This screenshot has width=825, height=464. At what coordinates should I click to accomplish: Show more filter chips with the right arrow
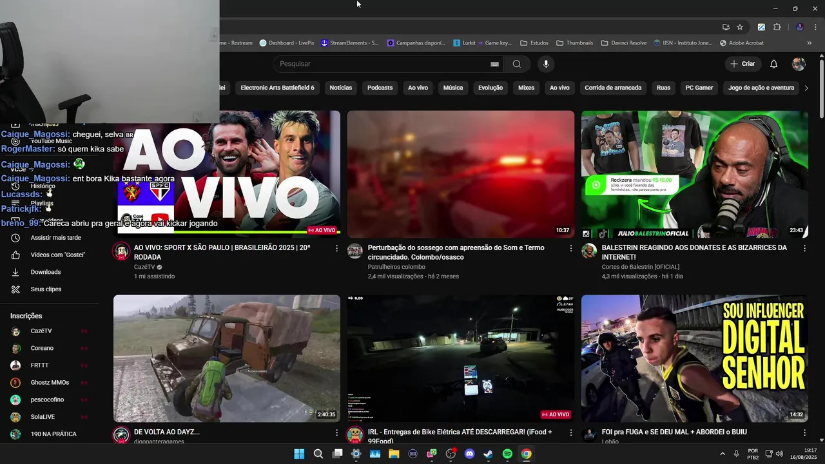point(806,88)
